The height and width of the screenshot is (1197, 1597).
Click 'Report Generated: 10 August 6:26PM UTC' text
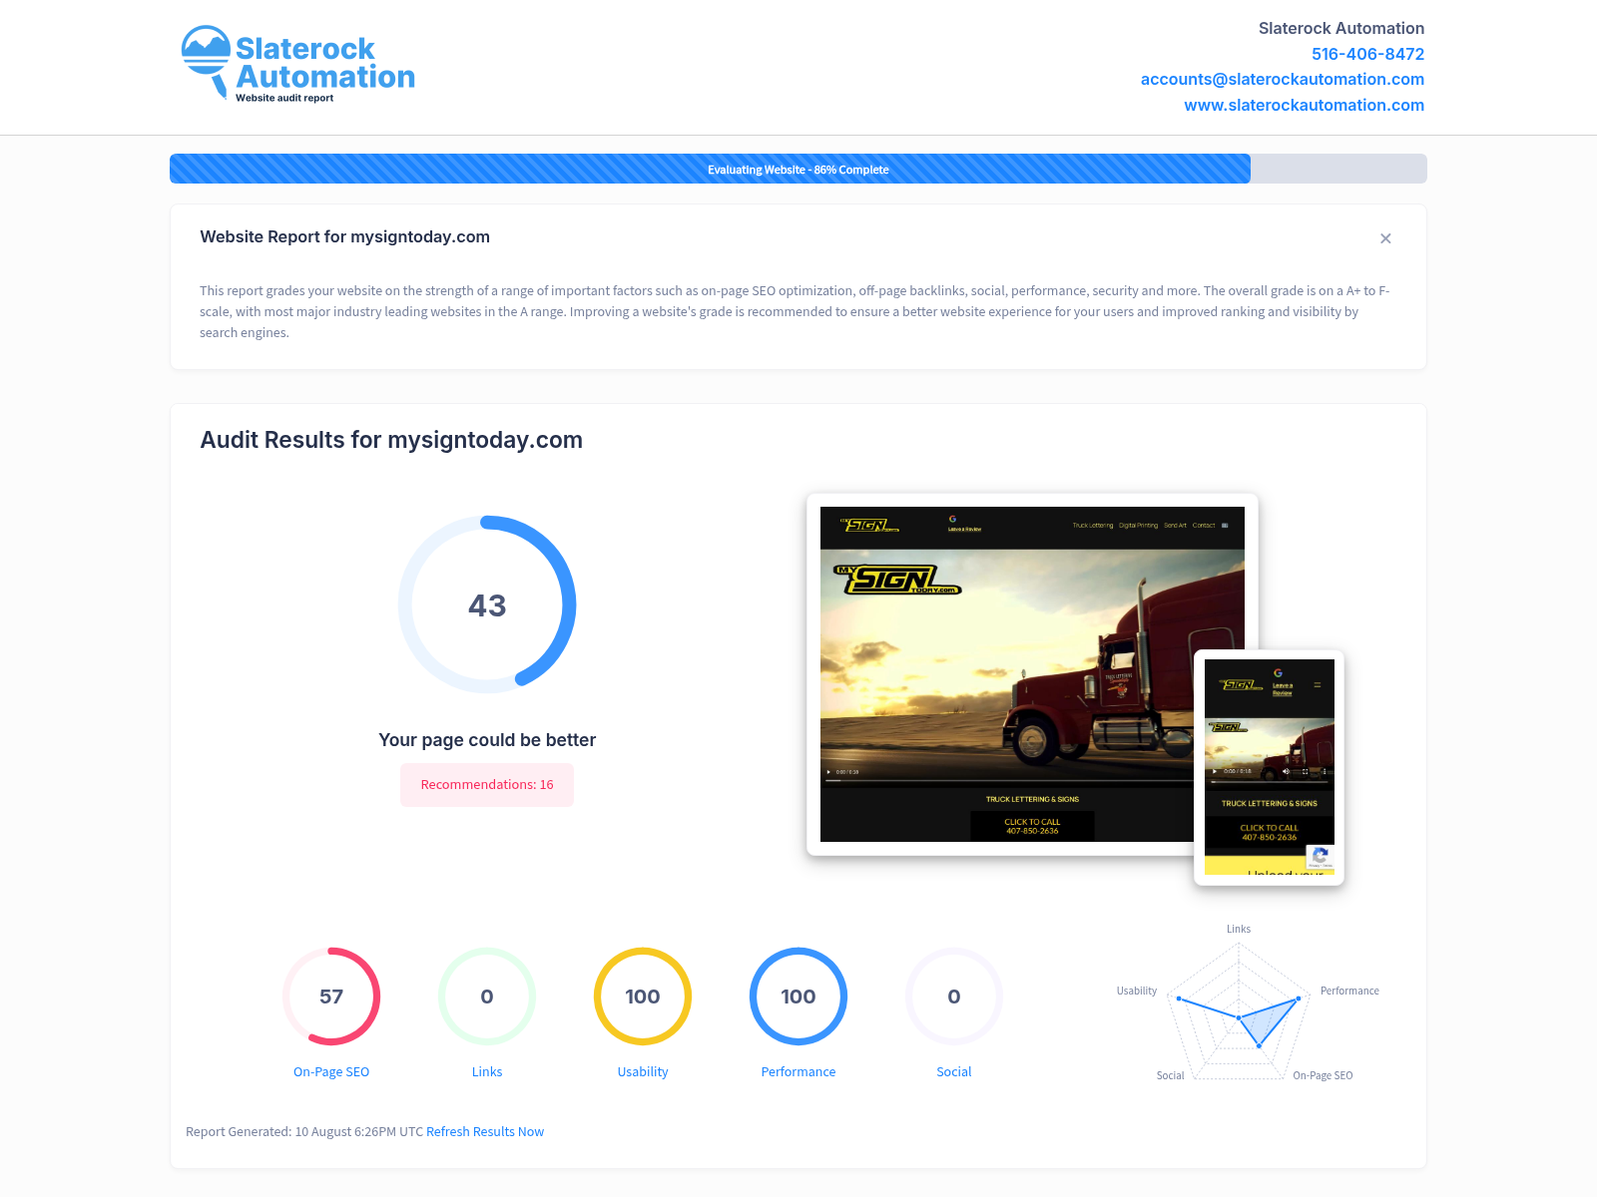point(304,1131)
